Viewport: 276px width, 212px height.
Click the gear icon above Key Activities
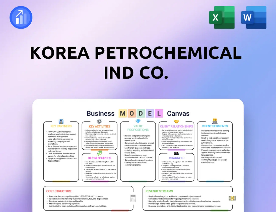(x=99, y=121)
